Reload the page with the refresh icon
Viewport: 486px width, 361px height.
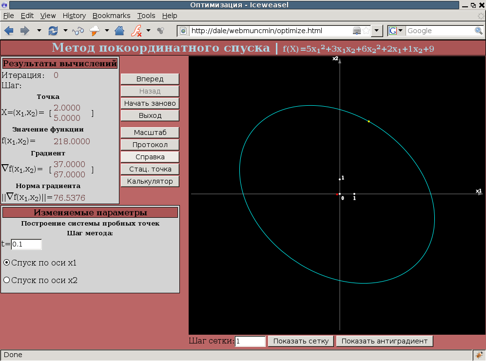[x=53, y=31]
